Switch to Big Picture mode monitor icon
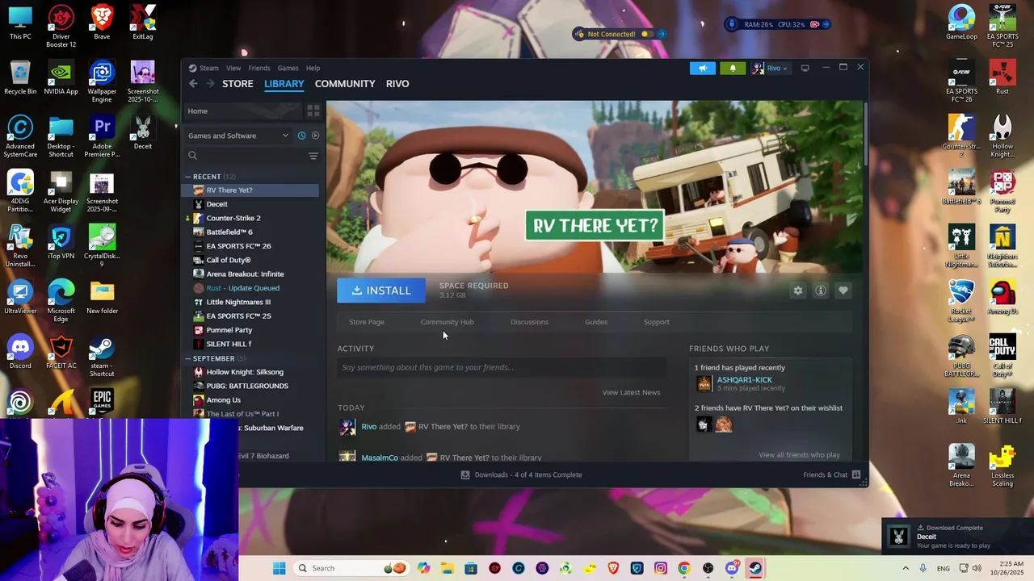 point(805,69)
